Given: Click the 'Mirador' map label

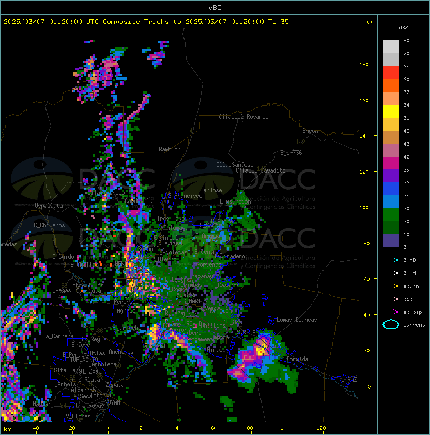Looking at the screenshot, I should click(x=218, y=350).
